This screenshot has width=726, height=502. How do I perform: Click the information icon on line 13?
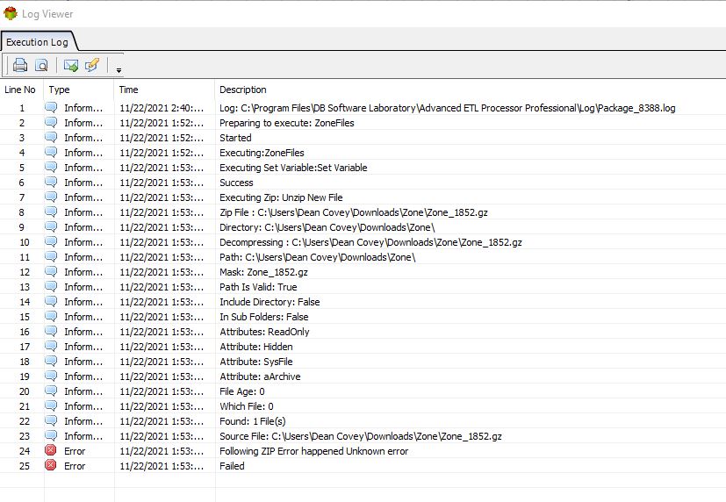51,286
